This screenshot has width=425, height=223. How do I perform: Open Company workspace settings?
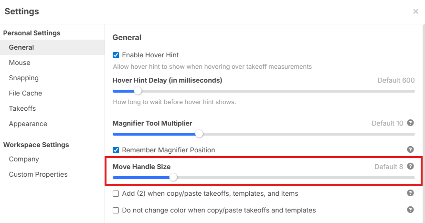[24, 159]
